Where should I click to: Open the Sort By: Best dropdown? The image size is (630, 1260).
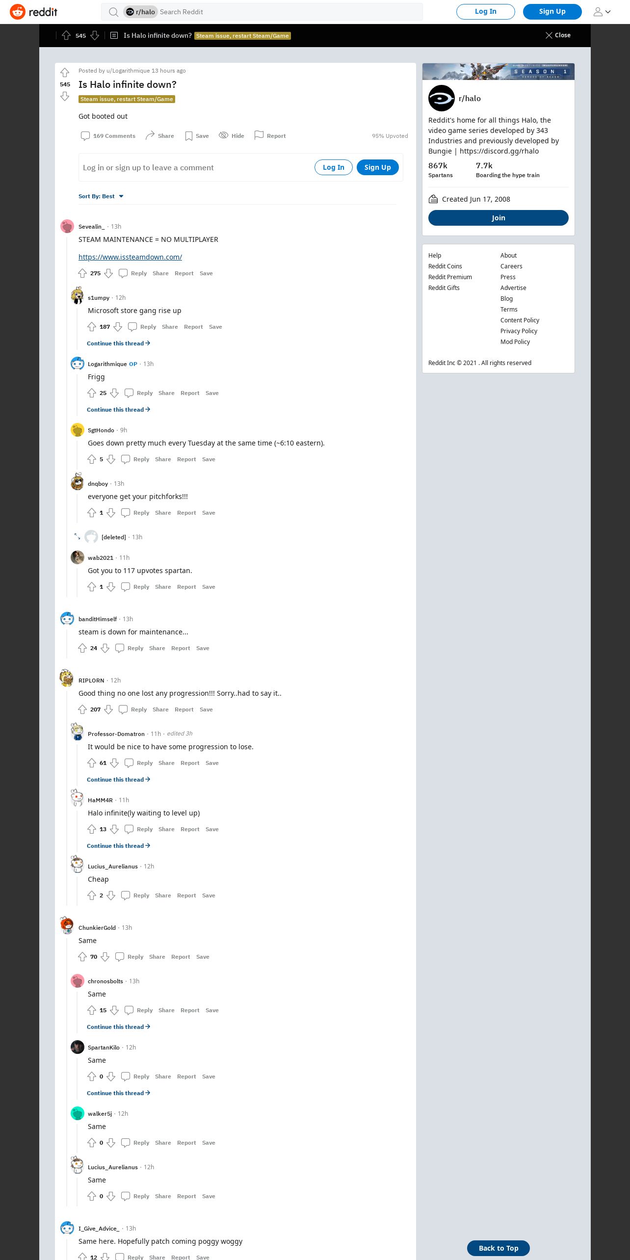coord(101,196)
